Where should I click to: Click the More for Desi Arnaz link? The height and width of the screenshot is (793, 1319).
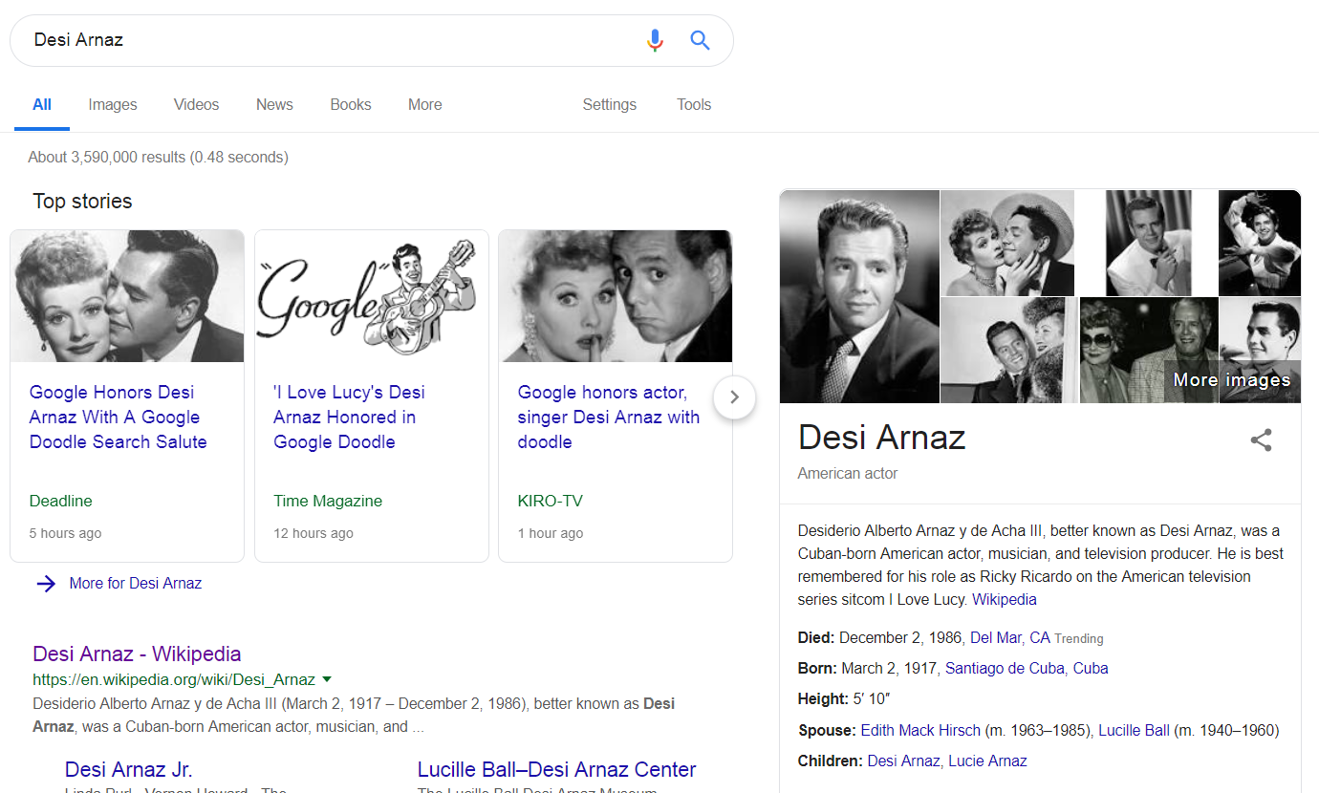(x=136, y=583)
